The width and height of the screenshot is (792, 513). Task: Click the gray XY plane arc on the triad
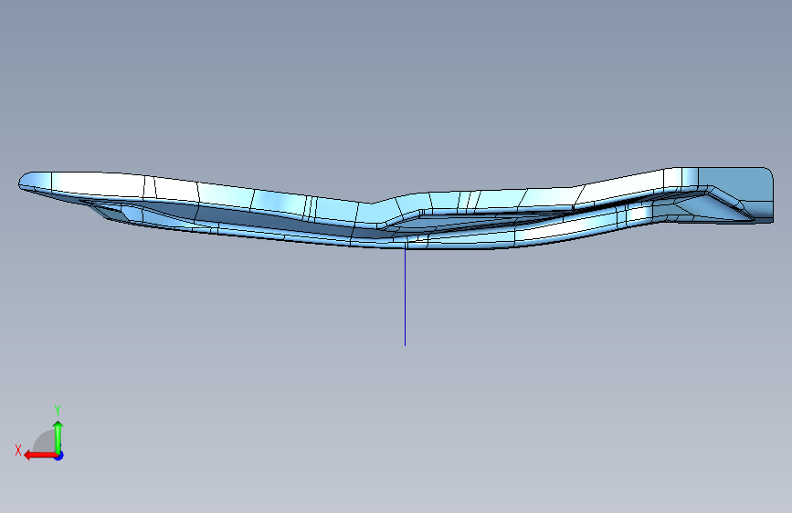pos(45,443)
